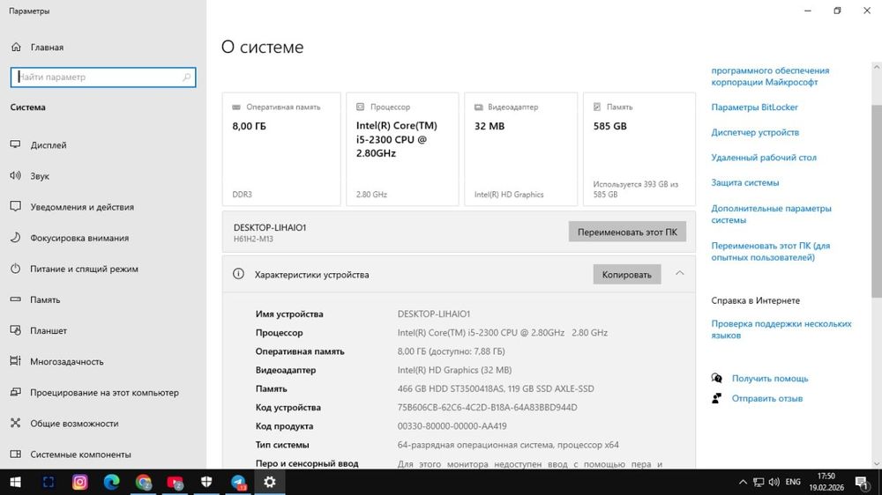Viewport: 882px width, 495px height.
Task: Click the Фокусировка внимания moon icon
Action: (x=15, y=237)
